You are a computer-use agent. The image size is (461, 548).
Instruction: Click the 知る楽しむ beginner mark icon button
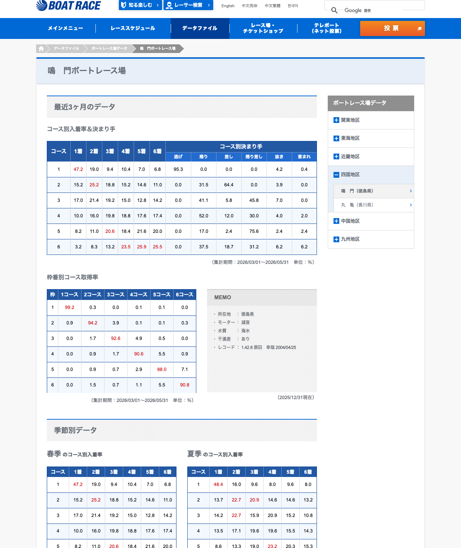(x=140, y=5)
